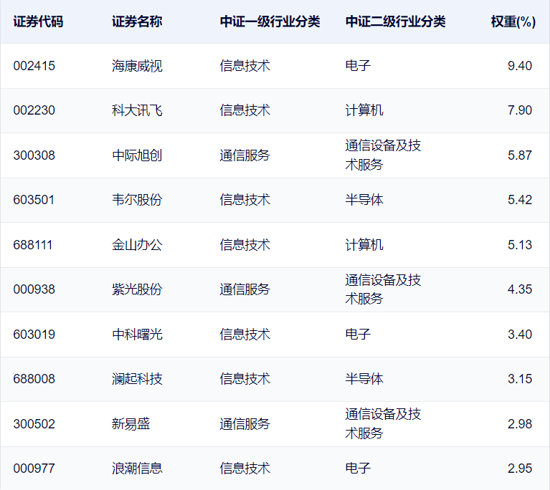Click the 证券代码 column header
The image size is (550, 490).
pos(38,21)
